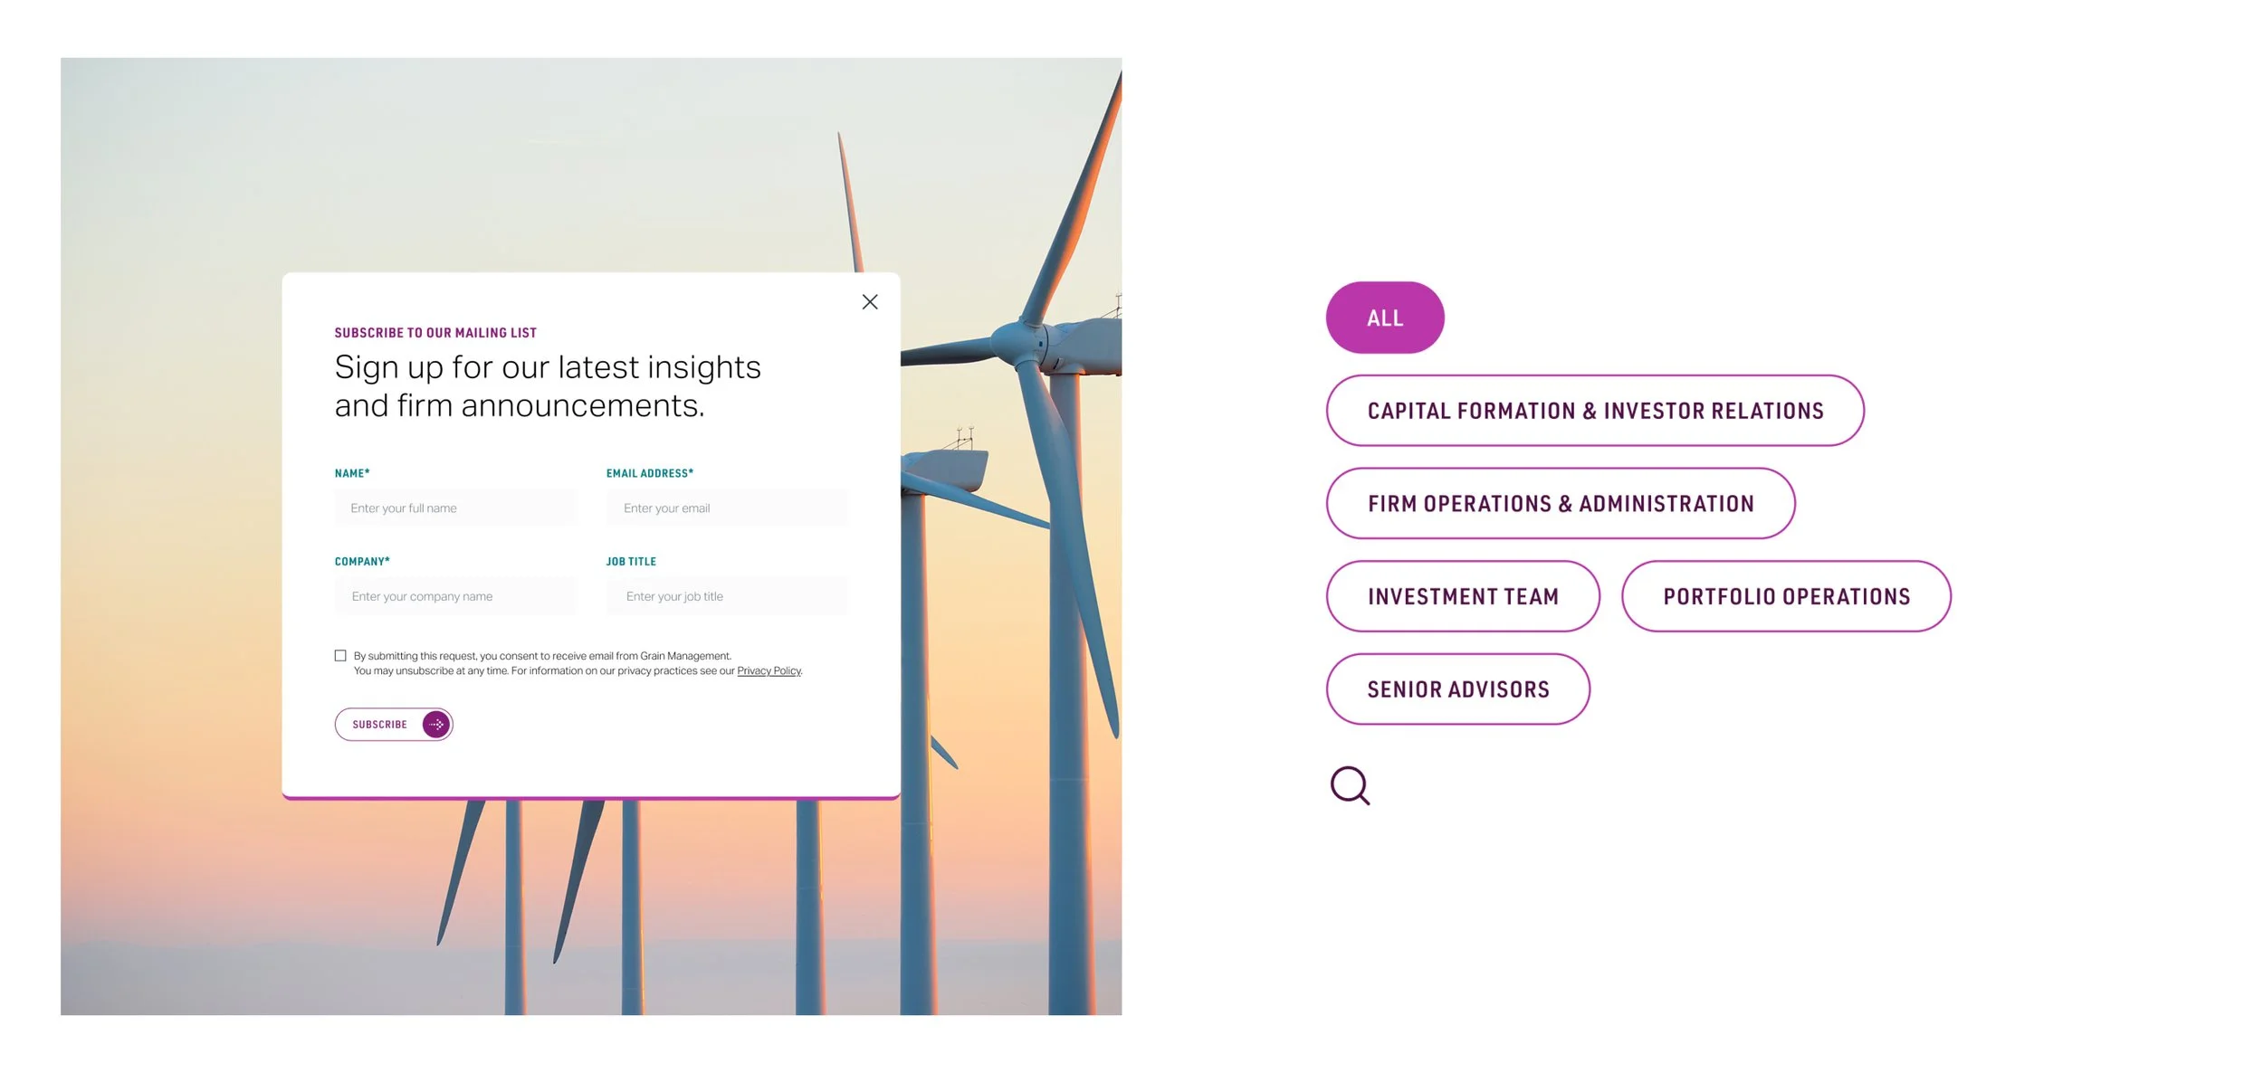Show the Investment Team category
The height and width of the screenshot is (1073, 2263).
coord(1463,596)
